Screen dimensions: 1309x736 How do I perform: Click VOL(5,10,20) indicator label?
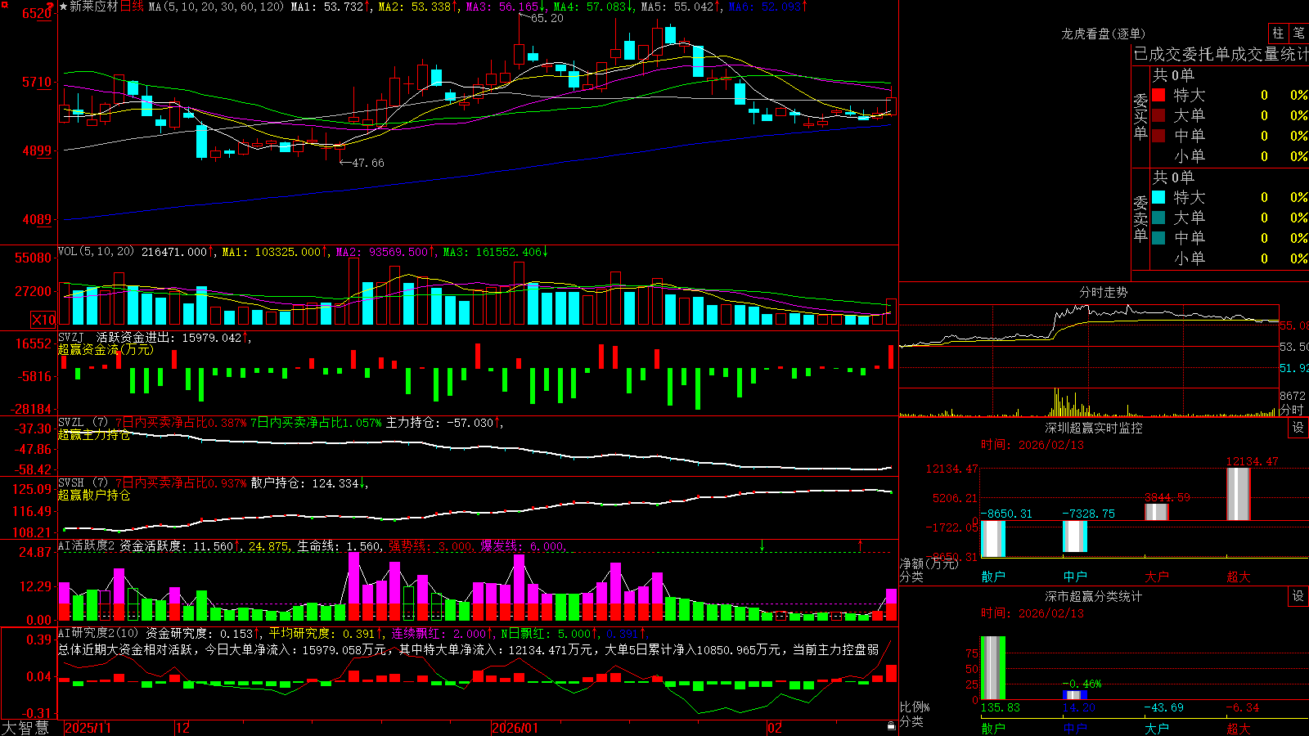click(x=97, y=252)
